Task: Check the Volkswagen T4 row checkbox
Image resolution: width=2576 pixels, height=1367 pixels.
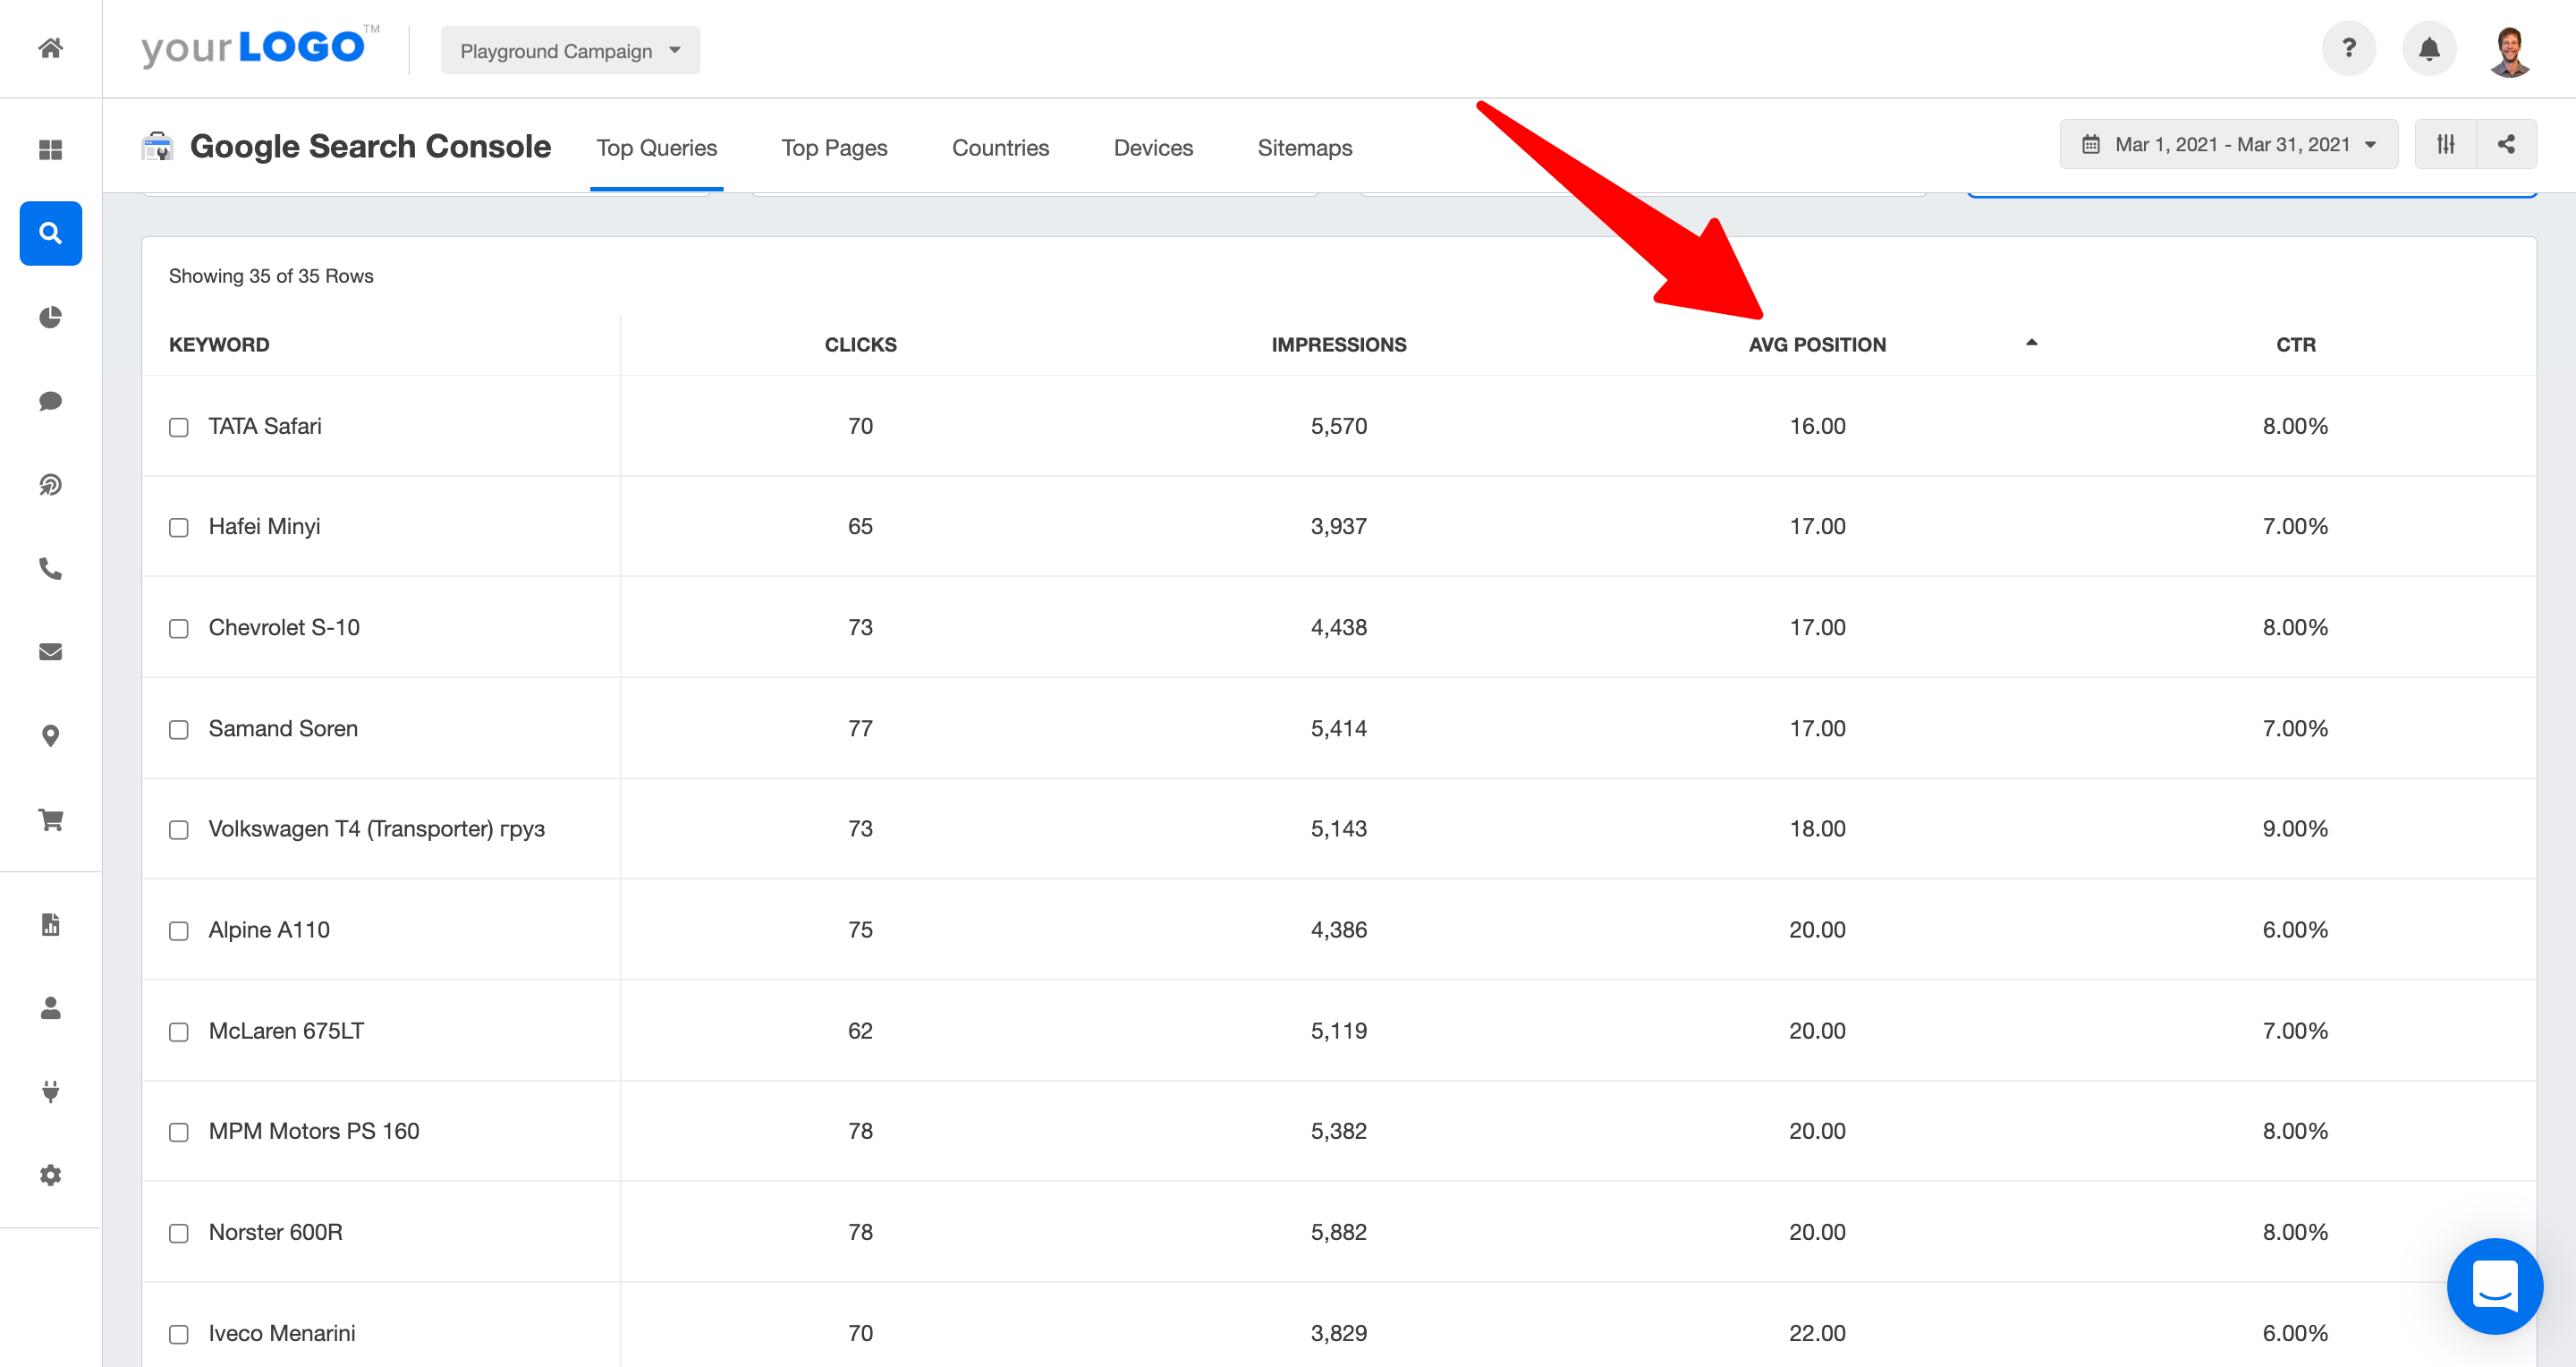Action: pos(179,829)
